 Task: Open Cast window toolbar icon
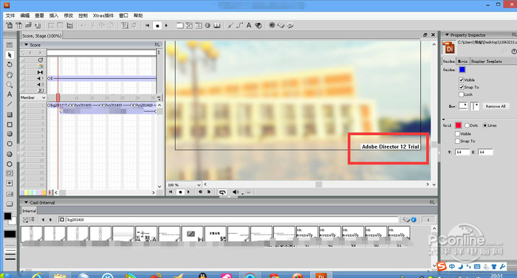(x=189, y=25)
